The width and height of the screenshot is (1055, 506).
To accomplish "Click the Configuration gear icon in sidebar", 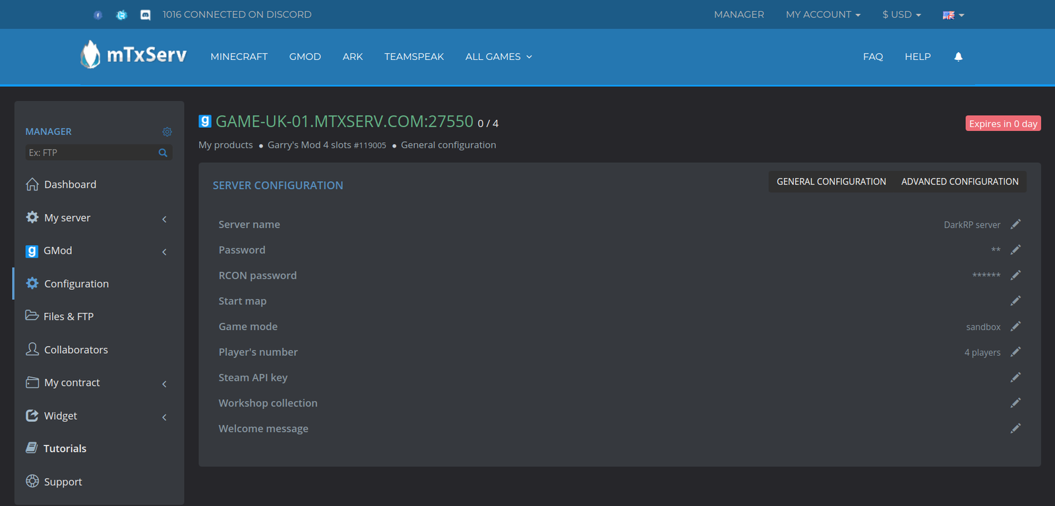I will 32,283.
